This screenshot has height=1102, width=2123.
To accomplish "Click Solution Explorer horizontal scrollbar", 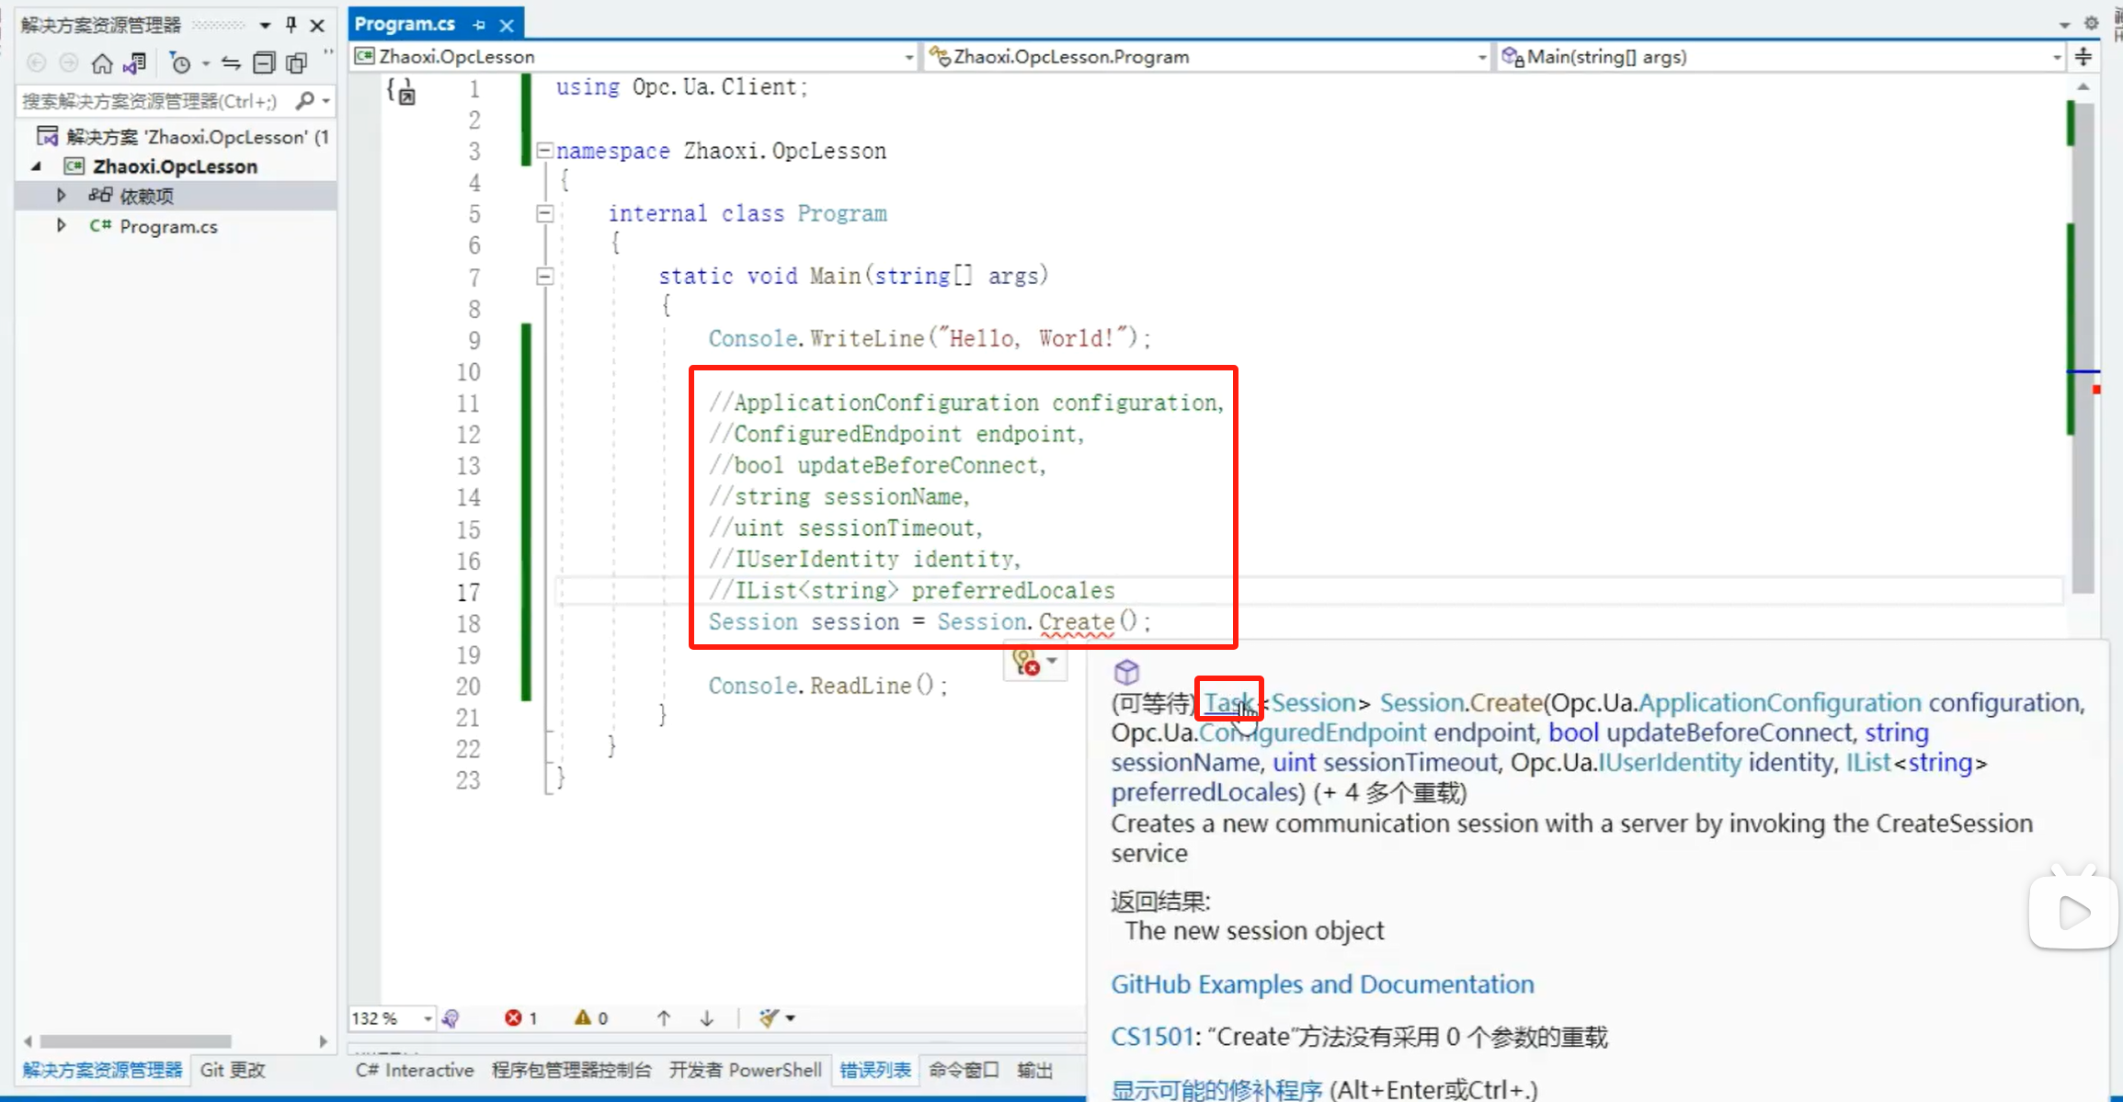I will pyautogui.click(x=136, y=1041).
